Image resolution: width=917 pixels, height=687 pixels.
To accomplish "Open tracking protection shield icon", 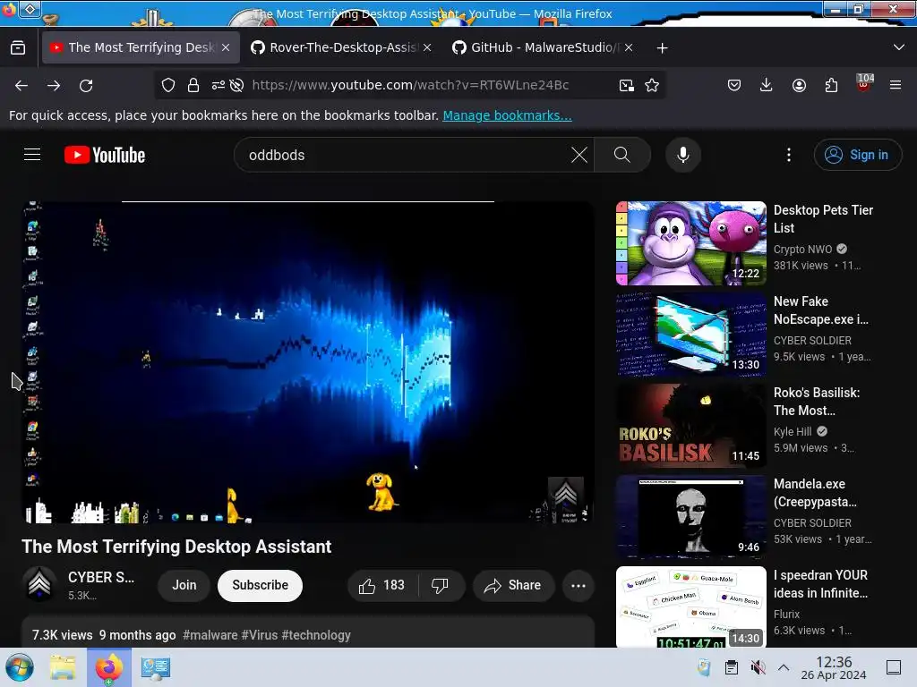I will (x=167, y=85).
